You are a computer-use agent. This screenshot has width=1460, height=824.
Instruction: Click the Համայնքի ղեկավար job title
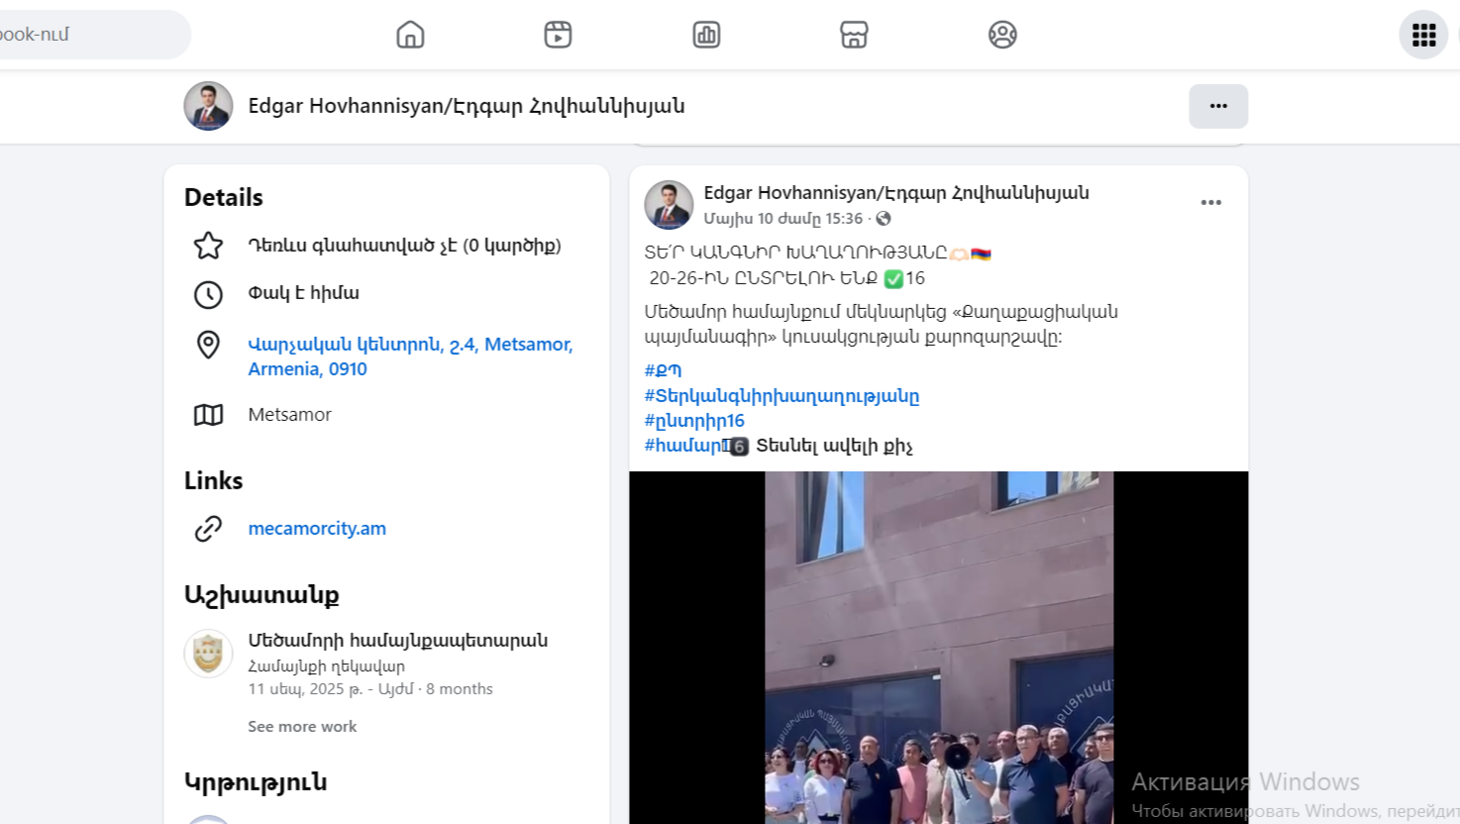pos(326,667)
